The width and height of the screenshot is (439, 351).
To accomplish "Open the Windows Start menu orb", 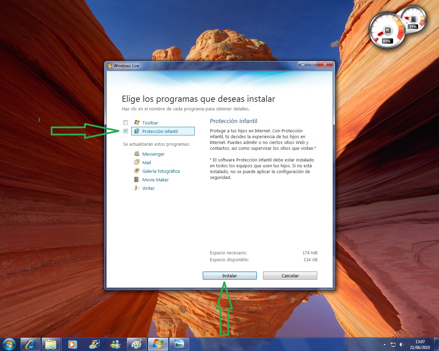I will pyautogui.click(x=9, y=344).
